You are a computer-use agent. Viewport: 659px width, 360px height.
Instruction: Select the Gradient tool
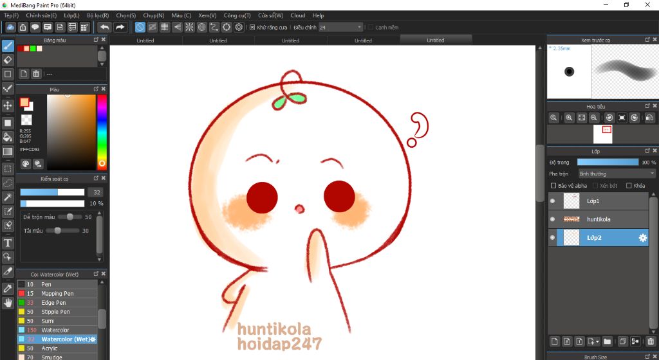(x=8, y=151)
